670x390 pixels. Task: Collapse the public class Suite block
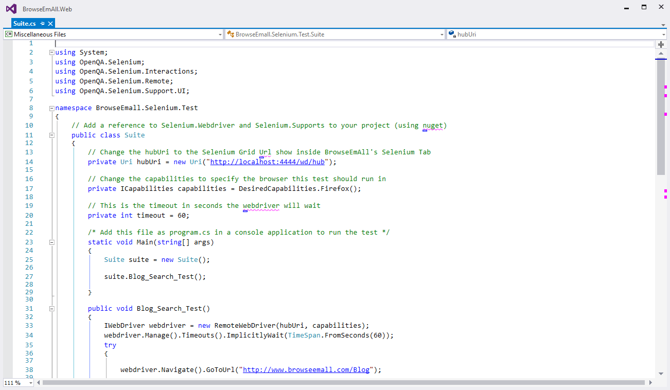pyautogui.click(x=51, y=135)
